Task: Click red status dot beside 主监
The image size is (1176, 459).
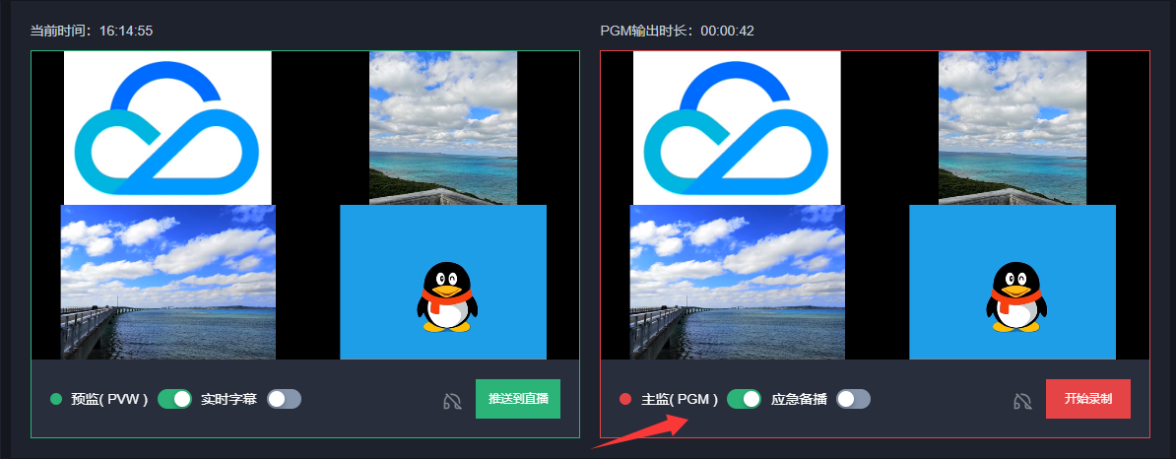Action: tap(625, 399)
